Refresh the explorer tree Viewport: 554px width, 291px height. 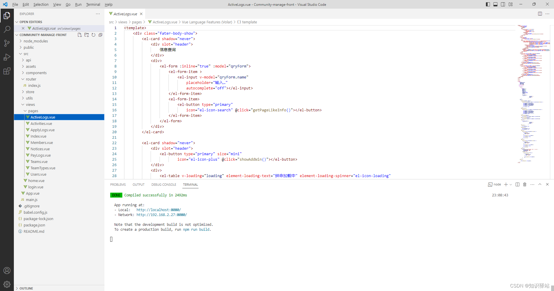pyautogui.click(x=93, y=35)
